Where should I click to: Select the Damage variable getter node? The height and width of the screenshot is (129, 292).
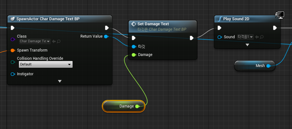124,106
